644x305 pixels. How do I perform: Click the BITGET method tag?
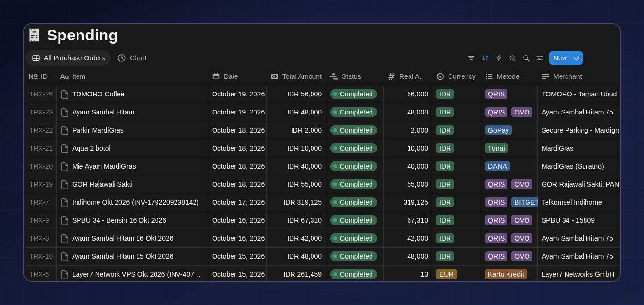525,202
